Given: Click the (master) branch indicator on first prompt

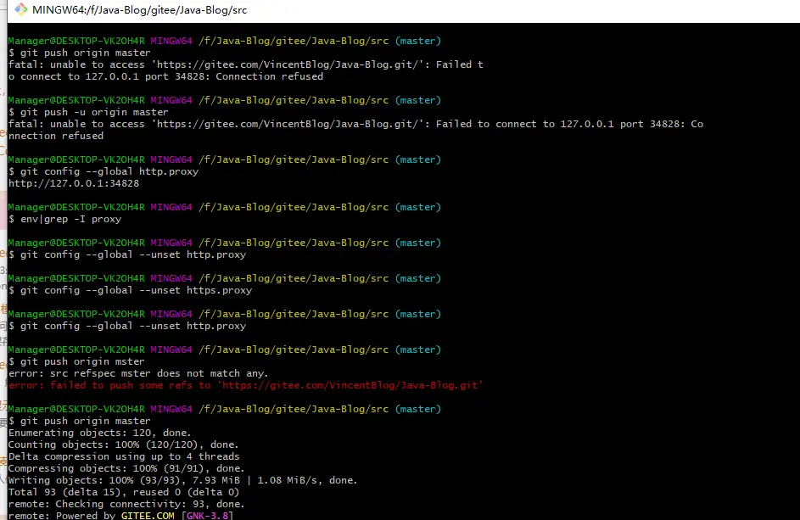Looking at the screenshot, I should [418, 40].
